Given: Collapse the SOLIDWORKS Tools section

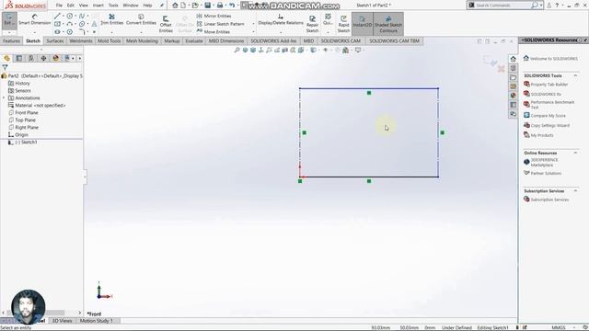Looking at the screenshot, I should coord(575,75).
